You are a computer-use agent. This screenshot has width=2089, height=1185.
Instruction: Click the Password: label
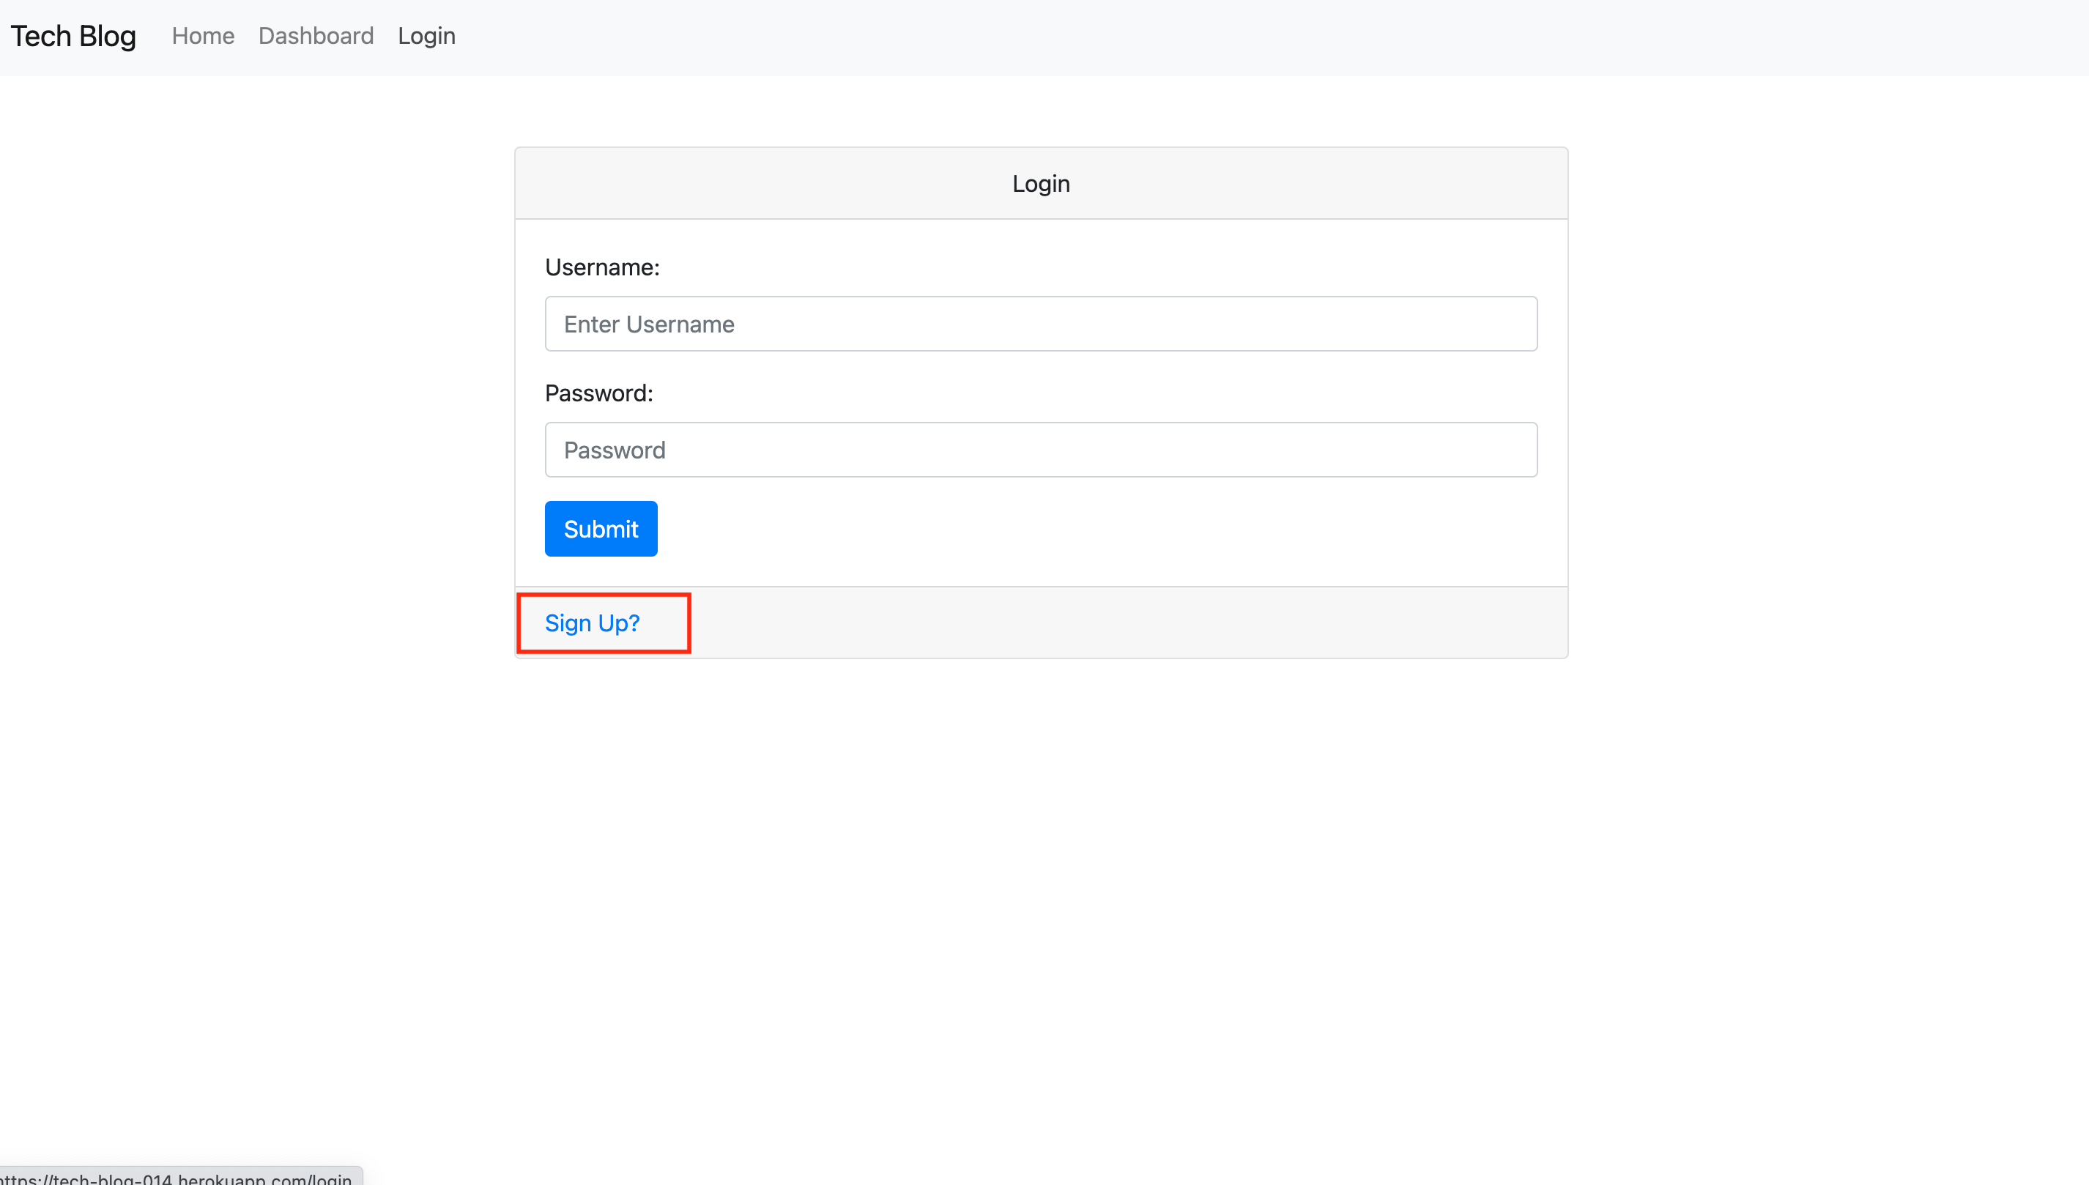pos(599,393)
